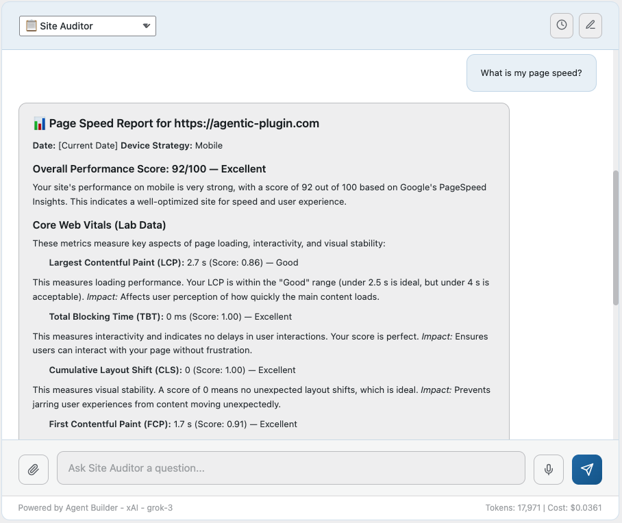The width and height of the screenshot is (622, 523).
Task: Open the chat history clock icon
Action: (562, 25)
